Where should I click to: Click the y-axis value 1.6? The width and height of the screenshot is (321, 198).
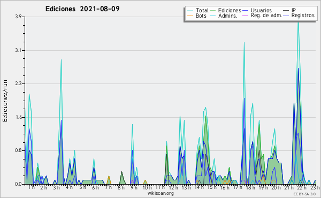(x=18, y=117)
